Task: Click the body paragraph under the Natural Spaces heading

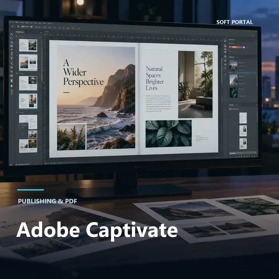Action: (158, 104)
